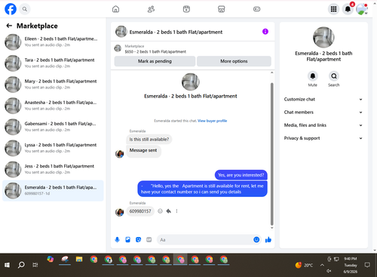This screenshot has width=377, height=277.
Task: Open Jess conversation in chat list
Action: pos(53,169)
